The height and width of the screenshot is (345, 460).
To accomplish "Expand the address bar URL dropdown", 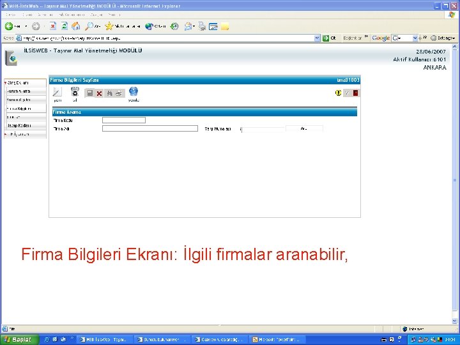I will point(317,38).
